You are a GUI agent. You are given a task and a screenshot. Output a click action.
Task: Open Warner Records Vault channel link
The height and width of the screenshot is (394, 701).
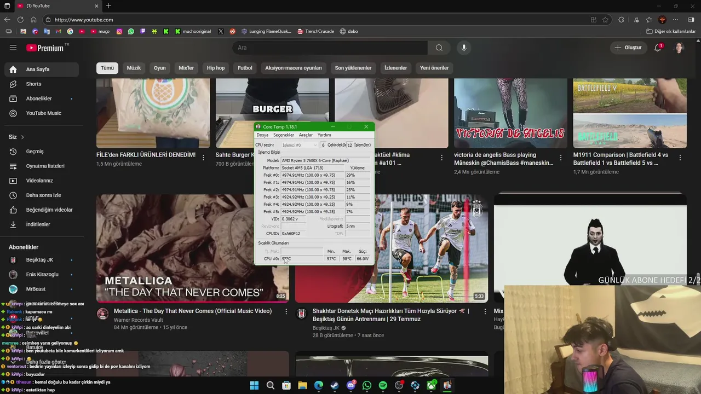point(139,320)
